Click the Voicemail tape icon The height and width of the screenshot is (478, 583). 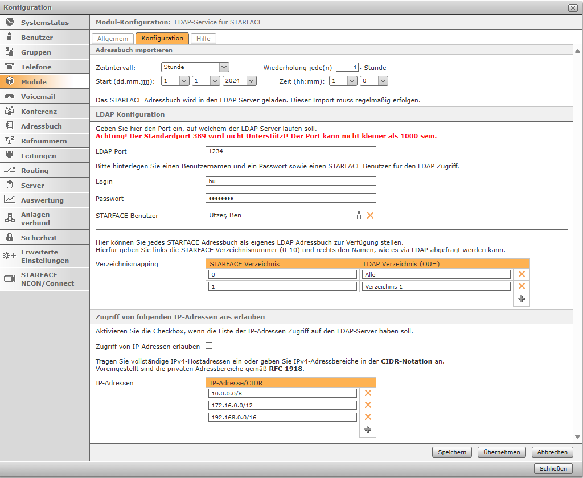pos(10,96)
